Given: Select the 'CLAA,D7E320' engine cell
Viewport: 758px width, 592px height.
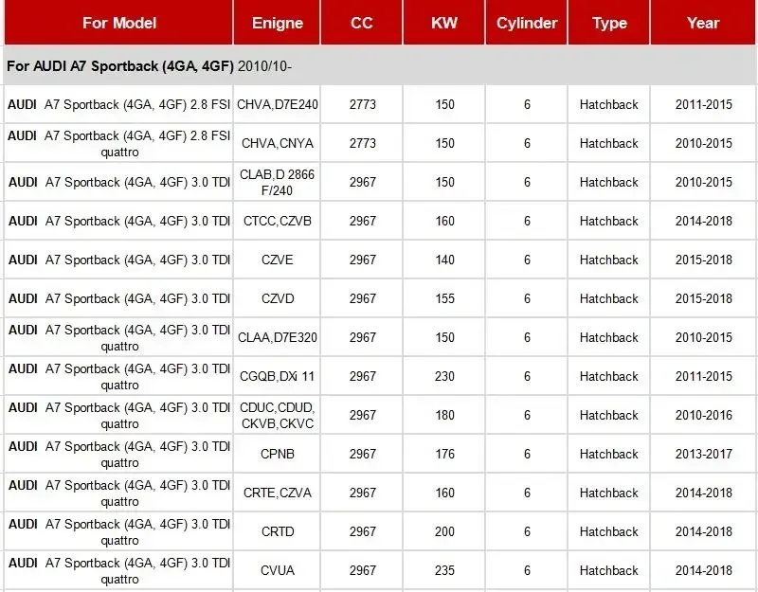Looking at the screenshot, I should (277, 338).
